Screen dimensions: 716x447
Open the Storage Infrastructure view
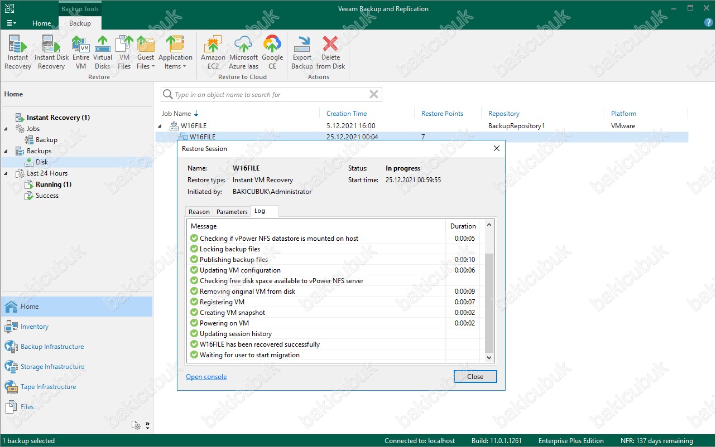click(76, 367)
